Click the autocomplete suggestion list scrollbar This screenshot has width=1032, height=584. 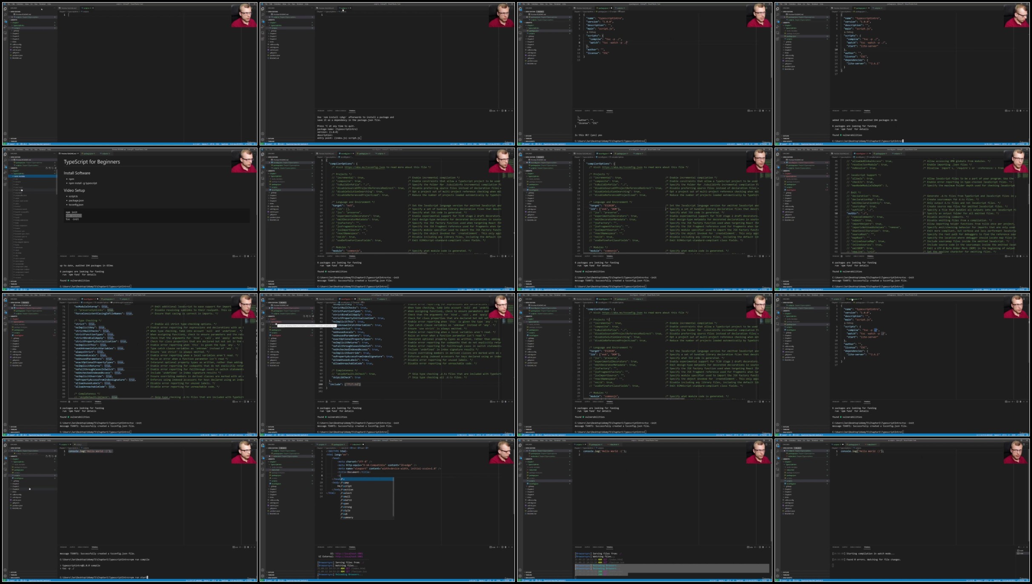coord(393,497)
